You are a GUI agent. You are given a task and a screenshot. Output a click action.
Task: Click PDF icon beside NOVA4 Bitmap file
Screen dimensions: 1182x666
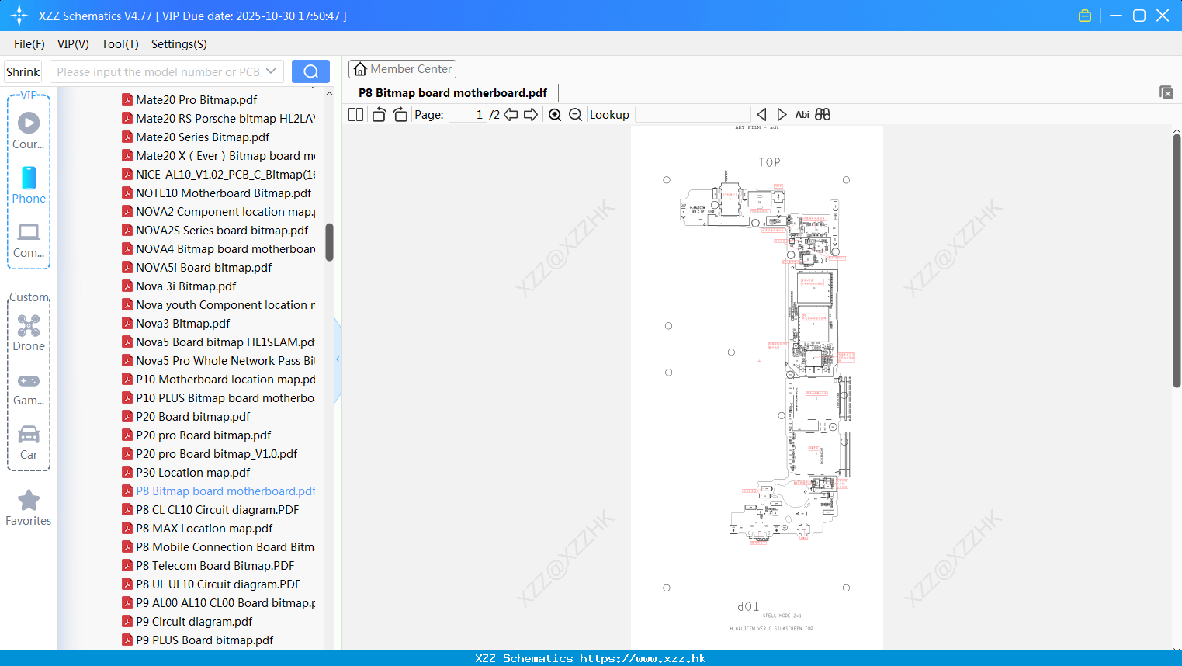click(x=127, y=248)
